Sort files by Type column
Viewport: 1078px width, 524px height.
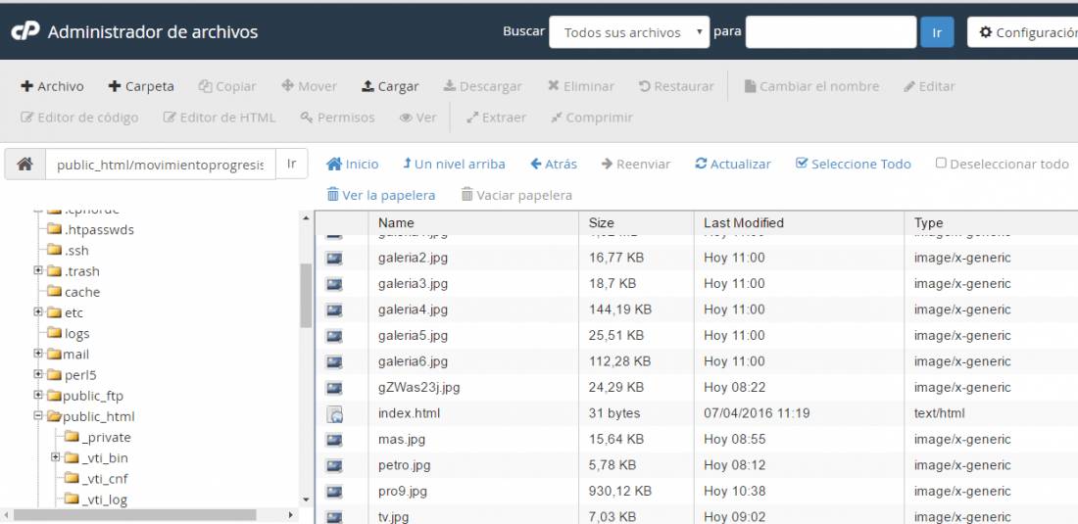(x=928, y=223)
